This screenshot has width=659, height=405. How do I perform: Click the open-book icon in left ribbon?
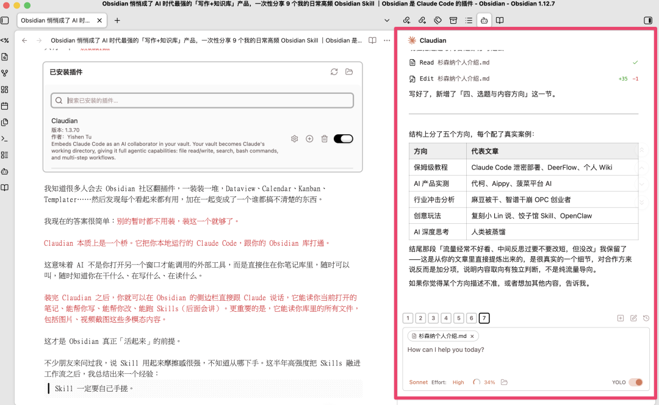coord(5,188)
